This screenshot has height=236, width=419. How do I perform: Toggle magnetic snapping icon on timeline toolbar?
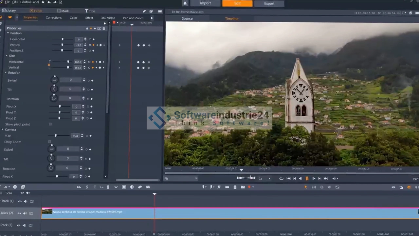click(x=409, y=187)
